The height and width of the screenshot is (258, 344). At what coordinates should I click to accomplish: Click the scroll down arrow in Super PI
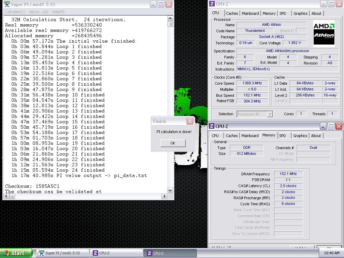click(x=170, y=190)
